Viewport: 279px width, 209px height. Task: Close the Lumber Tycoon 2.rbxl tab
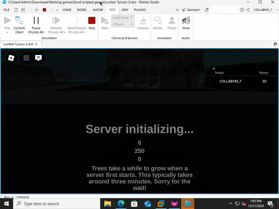tap(36, 44)
